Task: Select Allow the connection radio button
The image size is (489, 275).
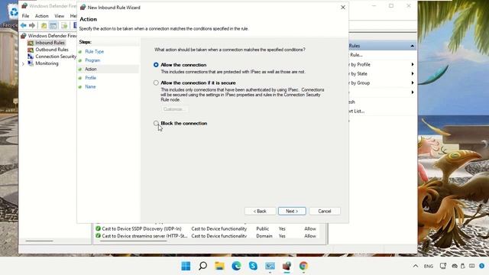Action: pos(156,65)
